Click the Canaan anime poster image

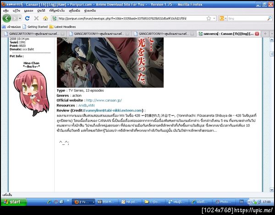pos(110,62)
